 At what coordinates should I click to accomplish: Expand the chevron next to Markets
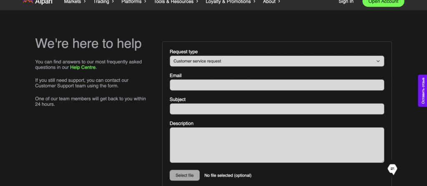85,2
